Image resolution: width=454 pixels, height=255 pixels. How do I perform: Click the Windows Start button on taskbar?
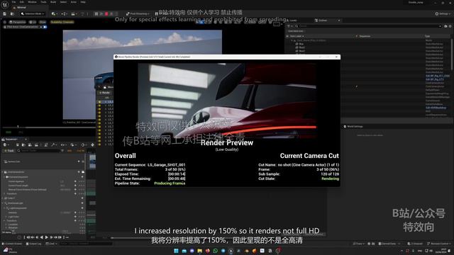click(x=176, y=251)
